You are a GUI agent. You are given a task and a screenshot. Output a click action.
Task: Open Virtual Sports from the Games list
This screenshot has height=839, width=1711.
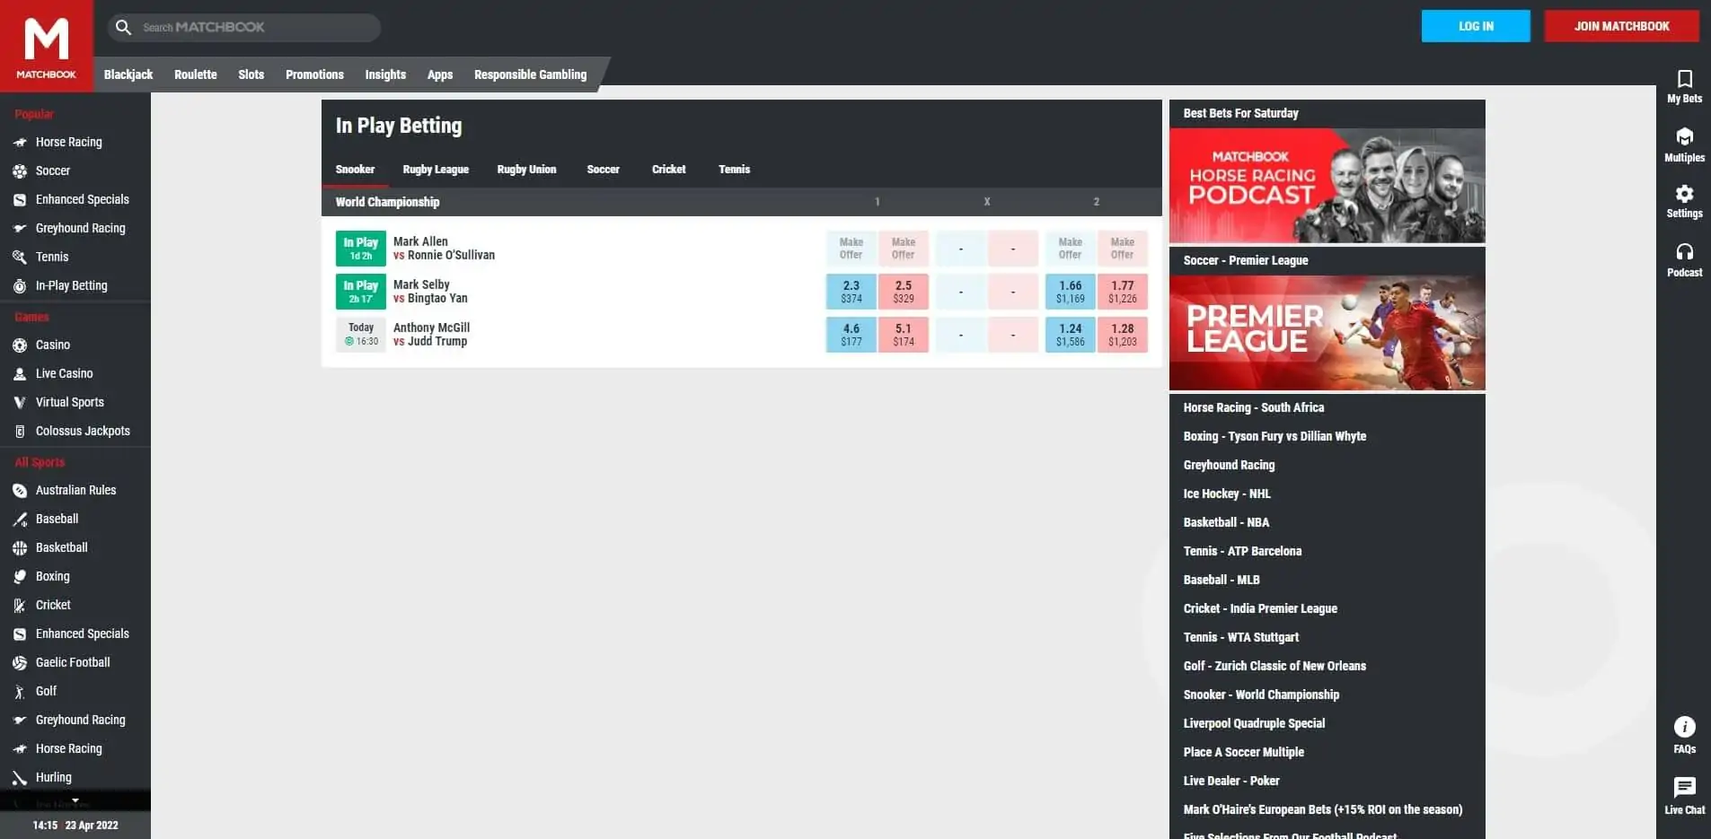point(70,402)
